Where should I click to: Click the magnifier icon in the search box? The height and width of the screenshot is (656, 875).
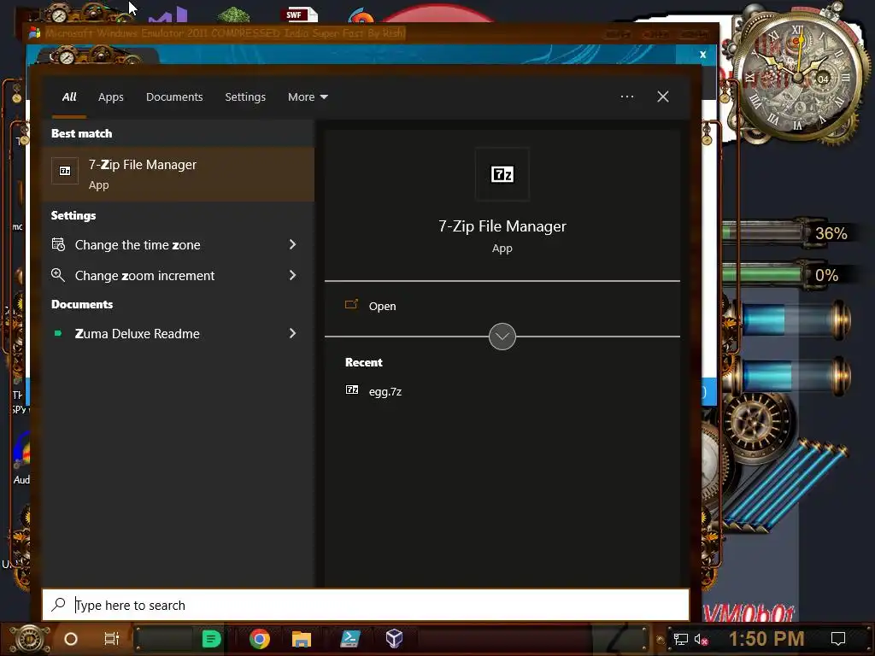click(58, 604)
